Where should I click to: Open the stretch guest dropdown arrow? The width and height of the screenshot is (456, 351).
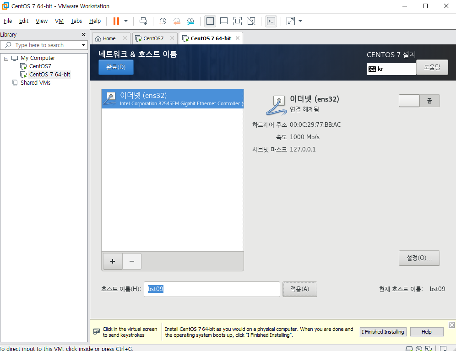click(300, 21)
